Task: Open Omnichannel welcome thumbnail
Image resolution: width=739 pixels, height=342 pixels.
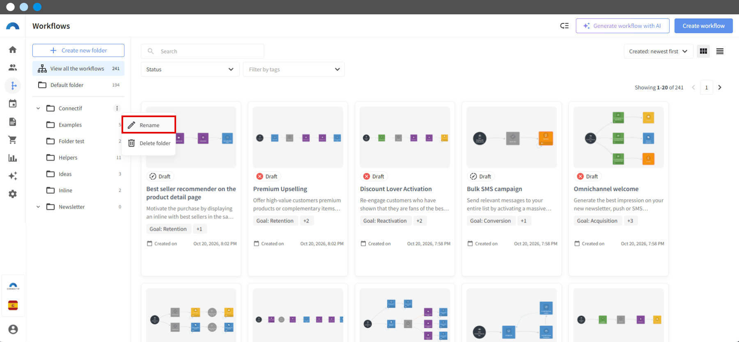Action: tap(619, 137)
